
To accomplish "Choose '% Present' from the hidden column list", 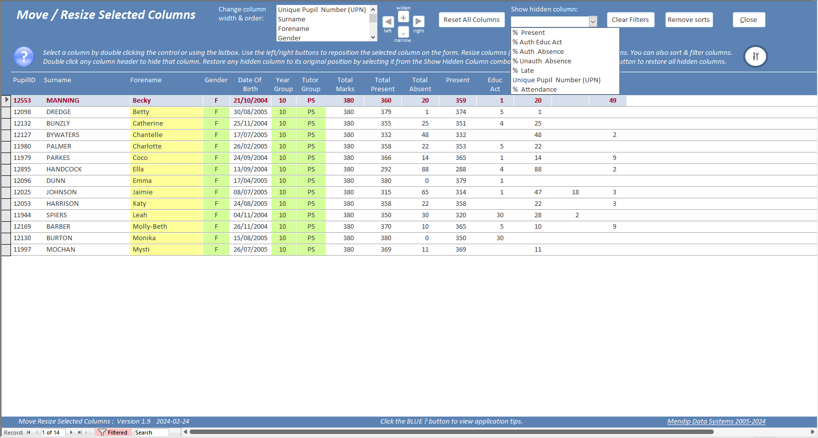I will point(565,33).
